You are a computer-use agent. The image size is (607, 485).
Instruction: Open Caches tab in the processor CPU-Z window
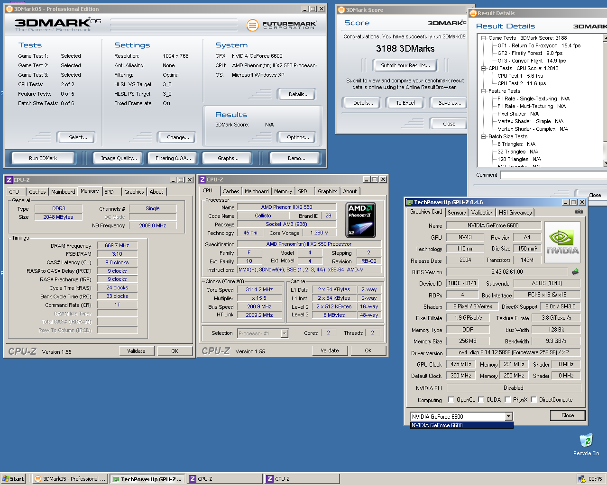(231, 191)
